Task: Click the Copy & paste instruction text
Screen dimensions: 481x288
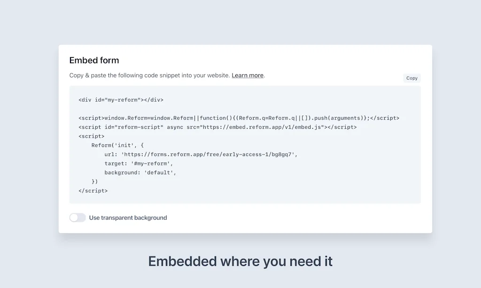Action: (x=150, y=75)
